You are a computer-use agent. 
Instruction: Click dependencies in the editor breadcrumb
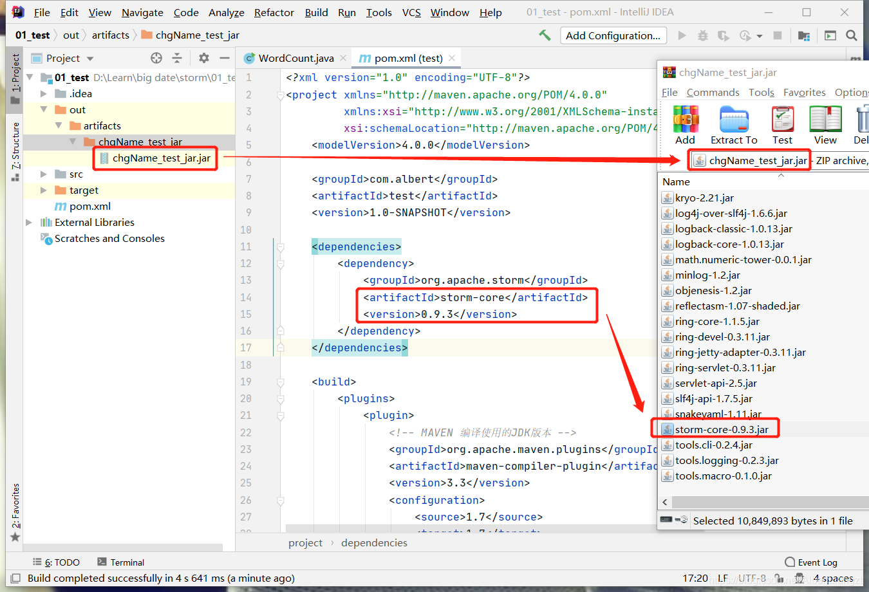(374, 542)
